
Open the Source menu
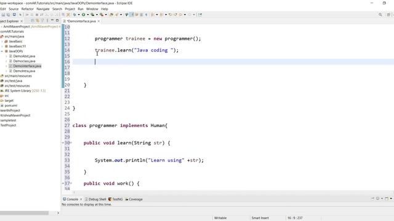coord(14,9)
